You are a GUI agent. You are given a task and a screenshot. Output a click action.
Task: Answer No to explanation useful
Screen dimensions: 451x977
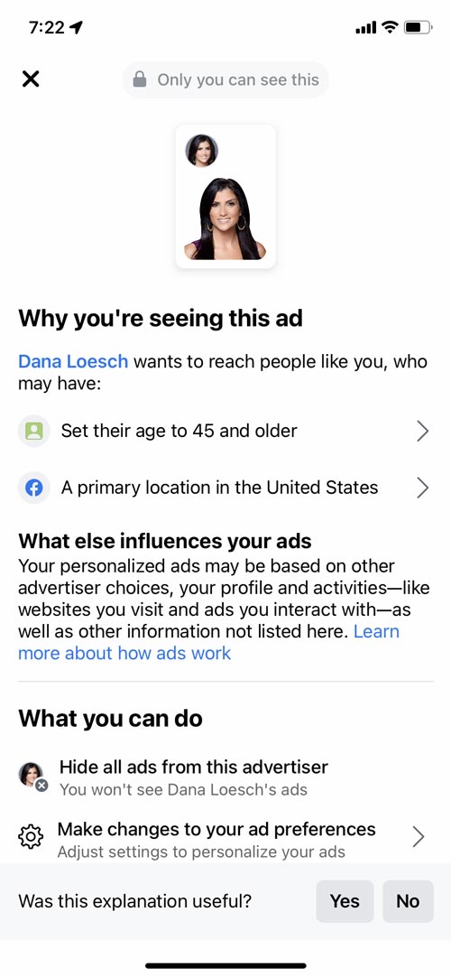click(408, 901)
